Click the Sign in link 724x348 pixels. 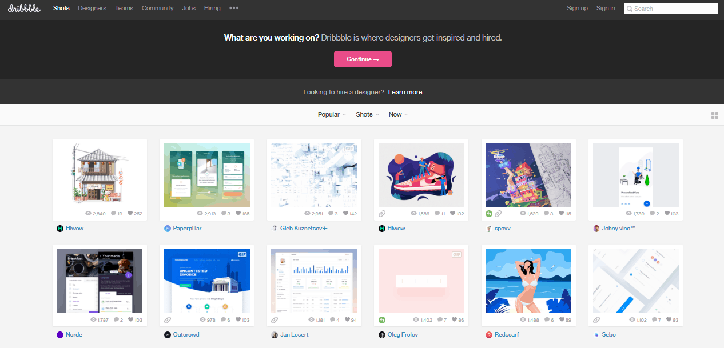[606, 8]
